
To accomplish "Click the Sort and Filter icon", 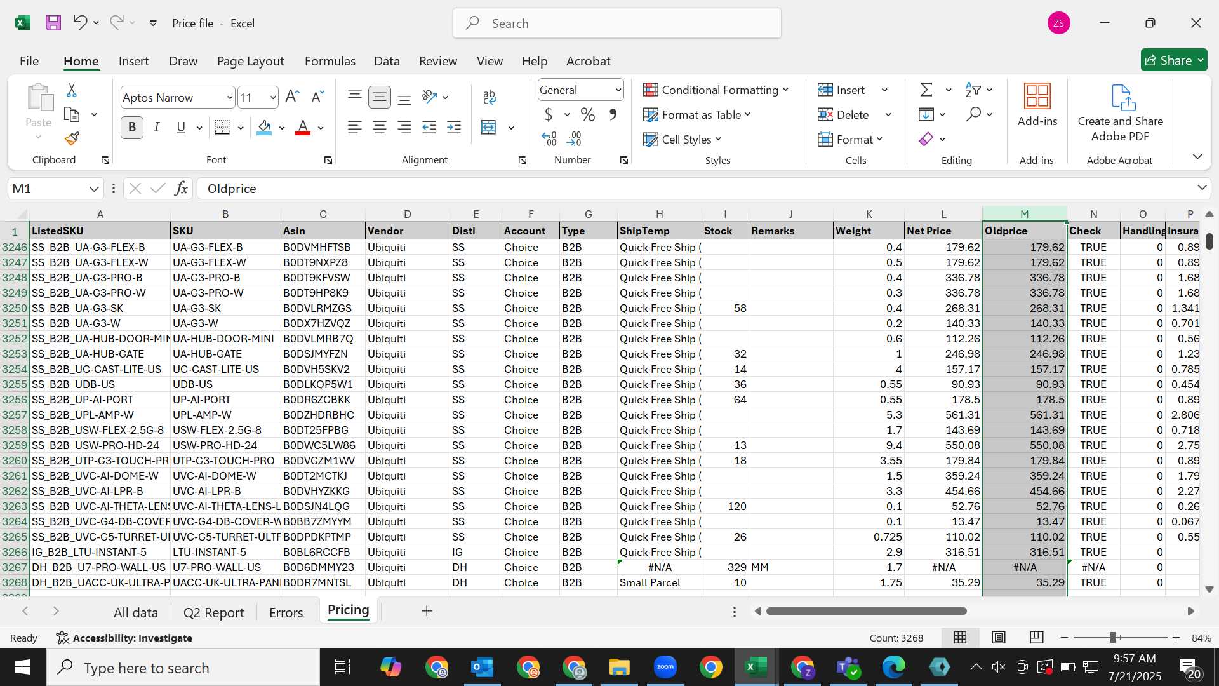I will 972,90.
